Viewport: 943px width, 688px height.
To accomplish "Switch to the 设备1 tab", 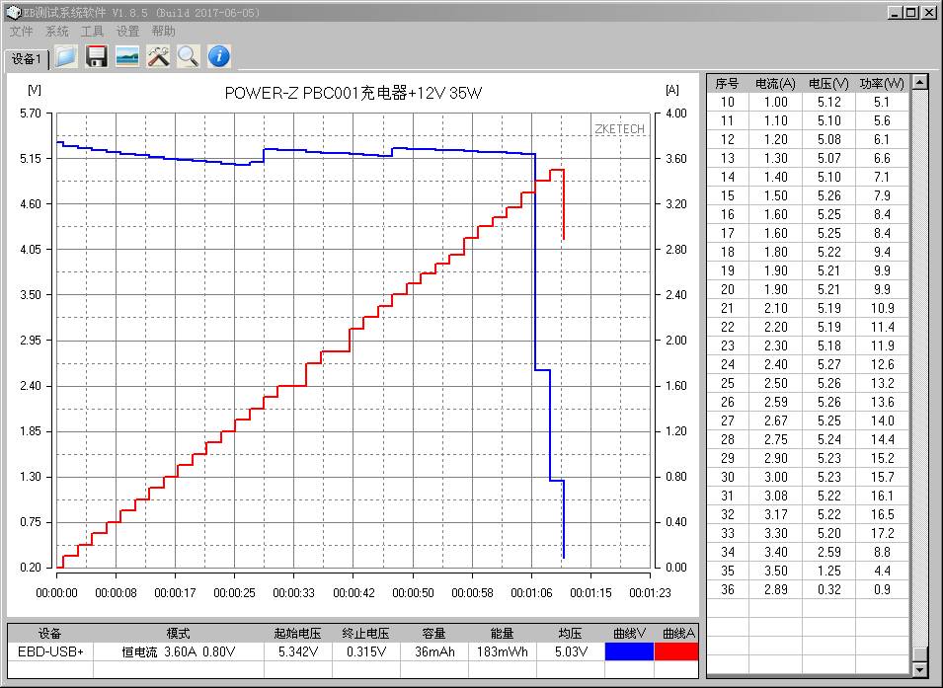I will coord(27,59).
